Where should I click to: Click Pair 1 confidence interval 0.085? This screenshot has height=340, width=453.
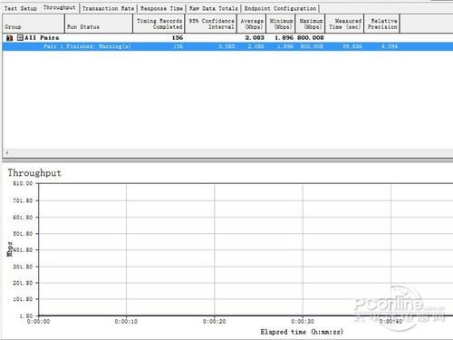coord(226,46)
